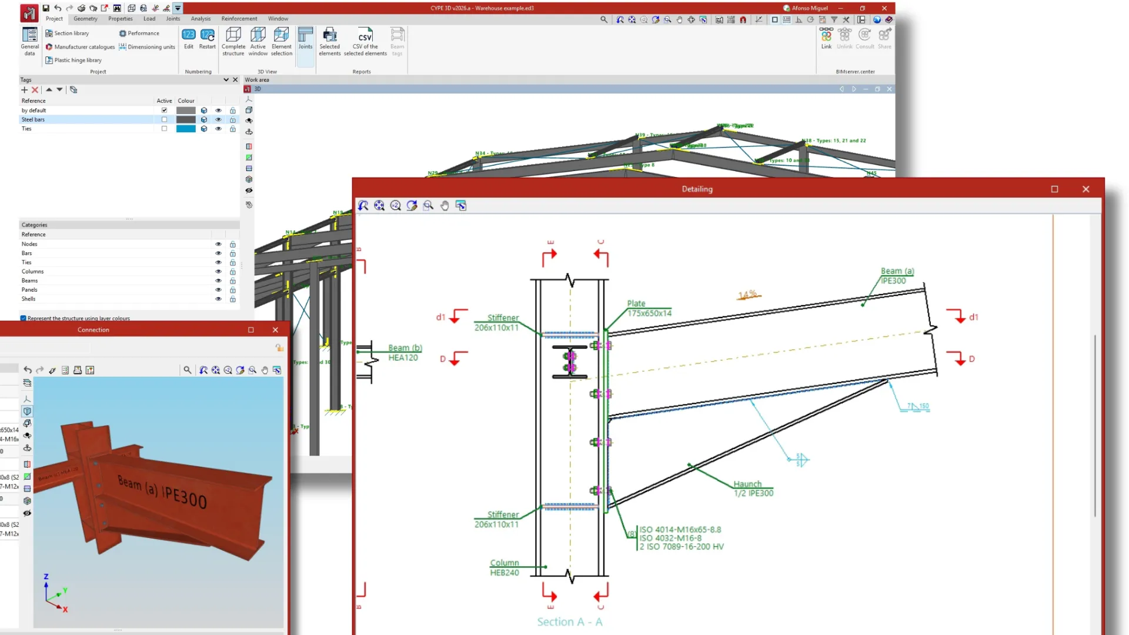Collapse the Tags panel chevron

pyautogui.click(x=226, y=79)
